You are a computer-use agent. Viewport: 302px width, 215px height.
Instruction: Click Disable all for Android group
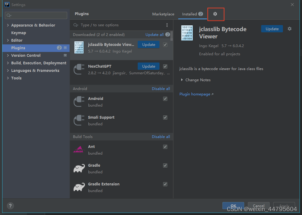click(161, 88)
